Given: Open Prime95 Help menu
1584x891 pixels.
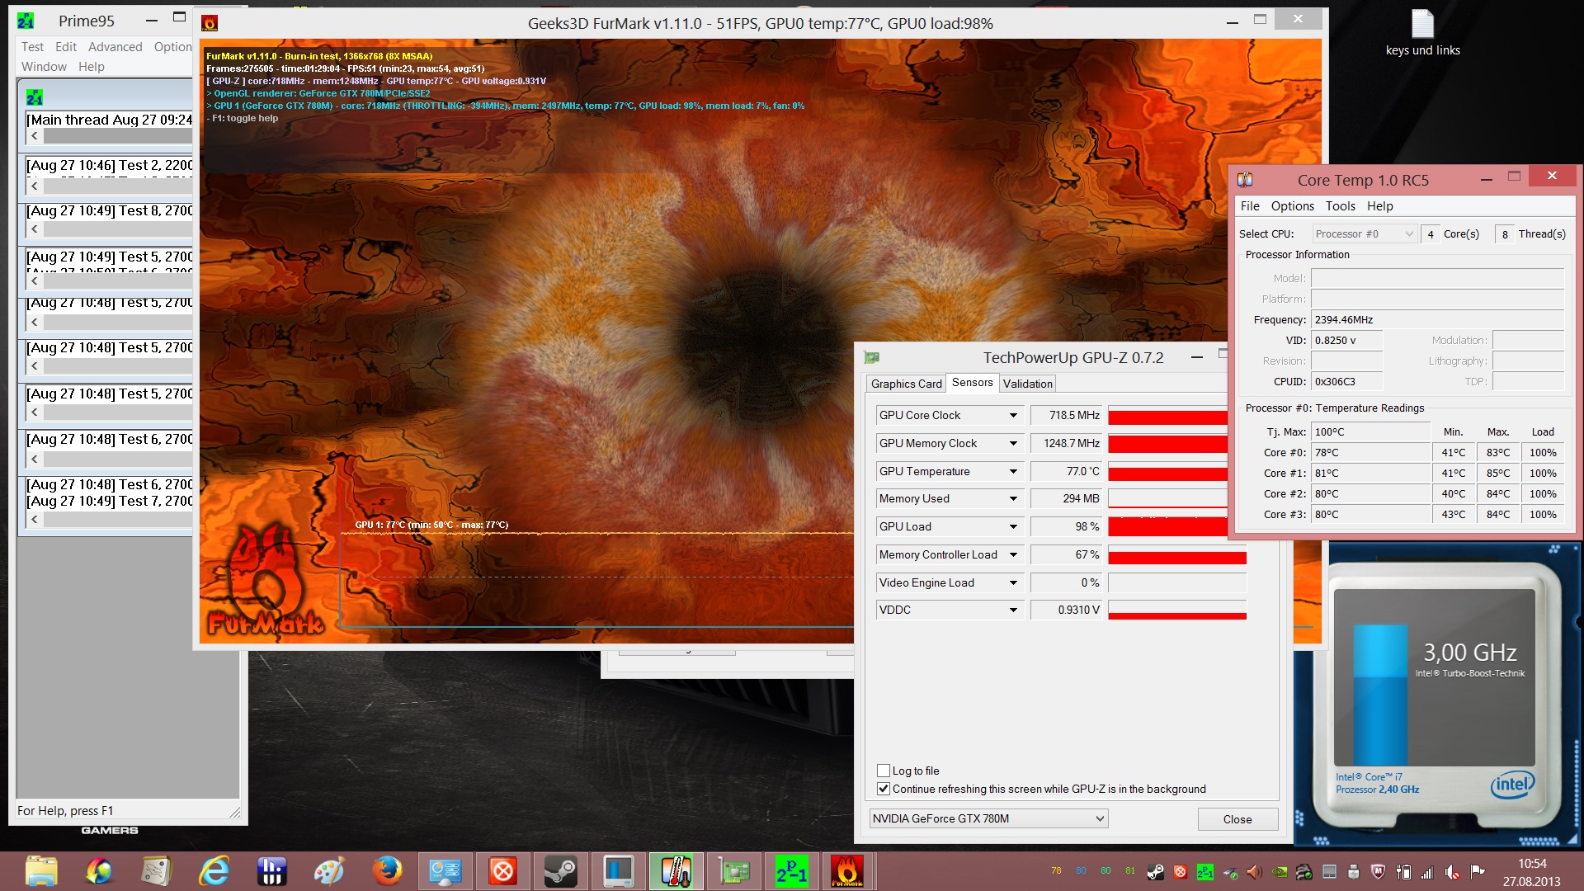Looking at the screenshot, I should [x=91, y=67].
